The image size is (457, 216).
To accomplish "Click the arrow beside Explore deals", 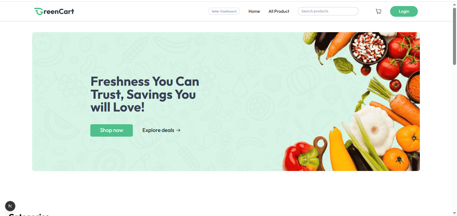I will 178,130.
